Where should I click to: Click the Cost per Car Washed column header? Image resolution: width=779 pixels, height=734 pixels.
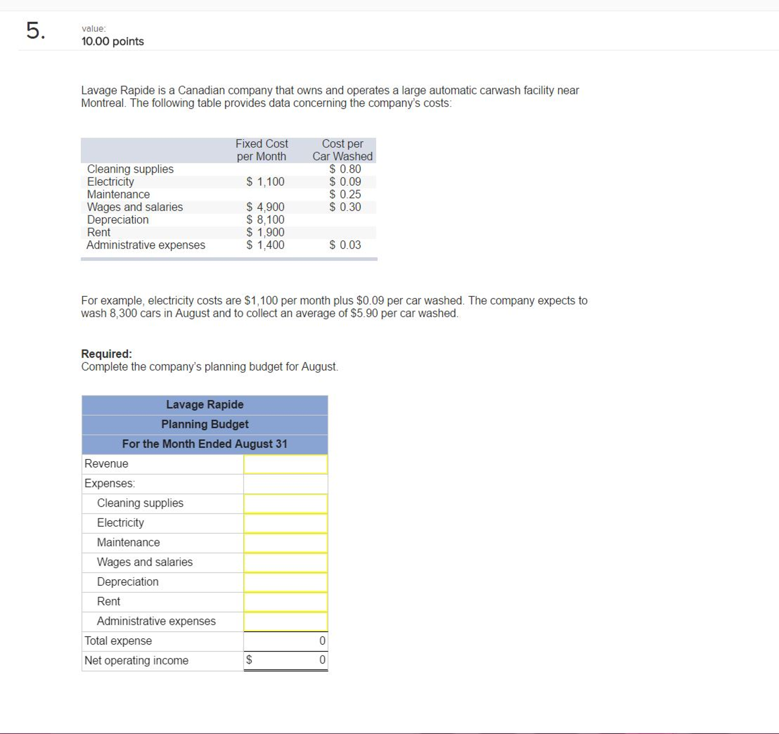tap(342, 150)
